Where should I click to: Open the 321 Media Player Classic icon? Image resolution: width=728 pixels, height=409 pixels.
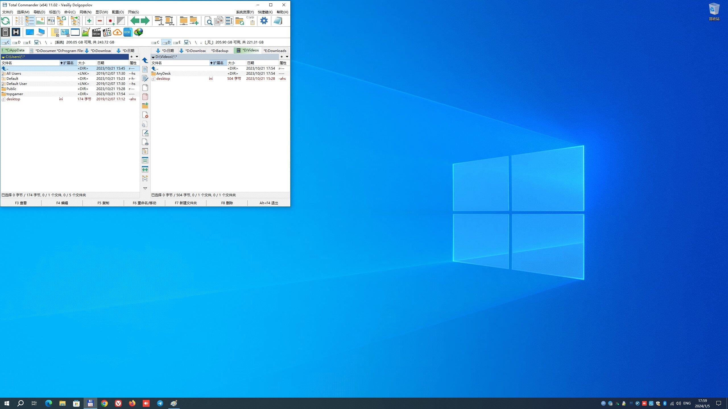click(x=107, y=32)
